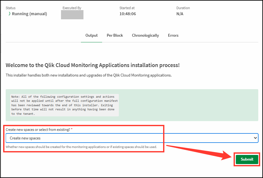Image resolution: width=263 pixels, height=178 pixels.
Task: Click the Welcome installation heading
Action: point(93,65)
